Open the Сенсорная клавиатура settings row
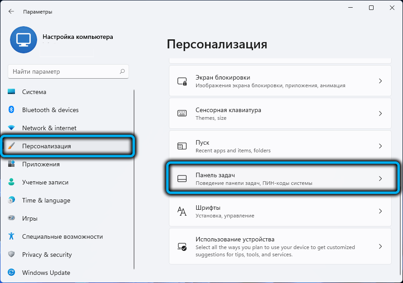 pyautogui.click(x=280, y=113)
